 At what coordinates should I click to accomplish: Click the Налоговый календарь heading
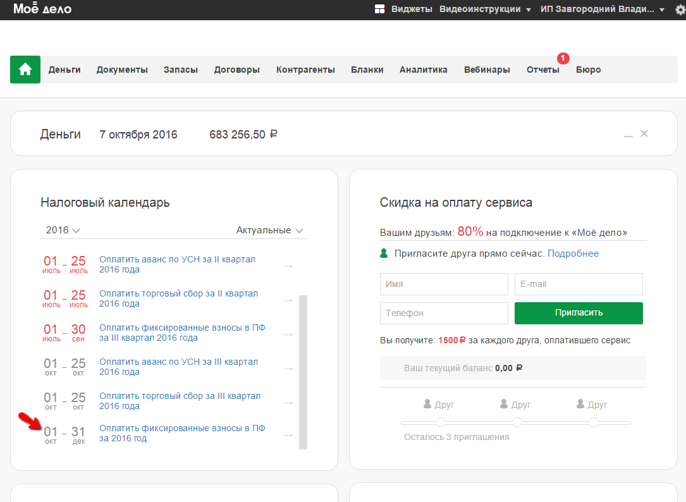tap(105, 203)
